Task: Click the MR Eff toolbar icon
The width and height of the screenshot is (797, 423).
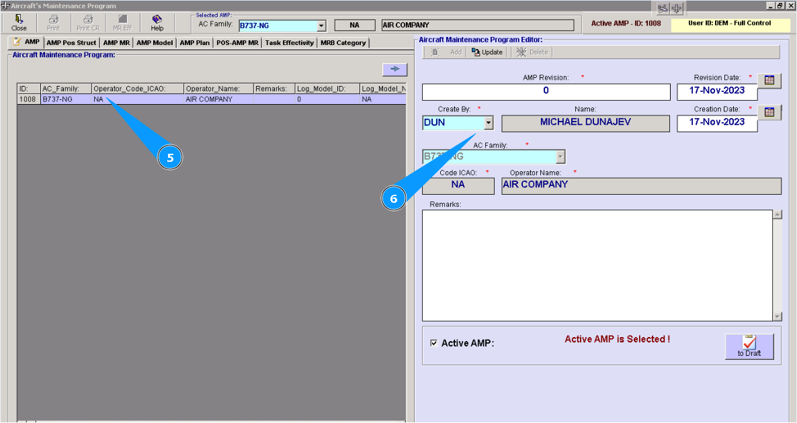Action: coord(122,23)
